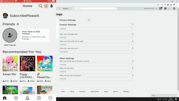Image resolution: width=179 pixels, height=101 pixels.
Task: Click the Roblox website search field
Action: coord(95,8)
